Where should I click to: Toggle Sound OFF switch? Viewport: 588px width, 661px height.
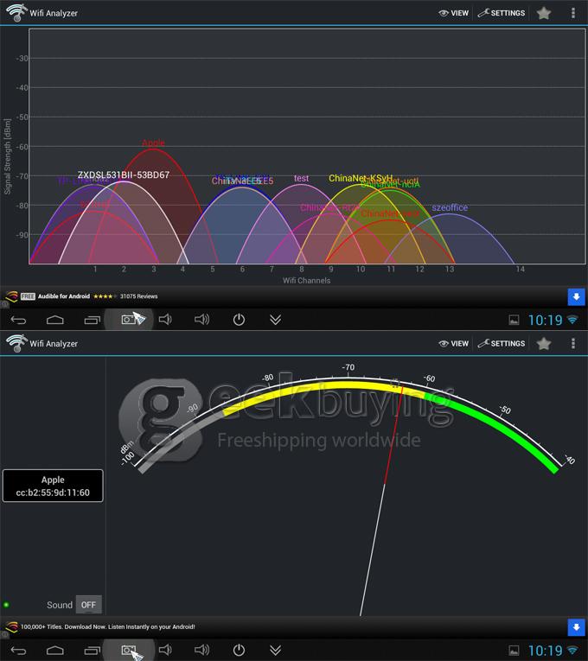[88, 605]
